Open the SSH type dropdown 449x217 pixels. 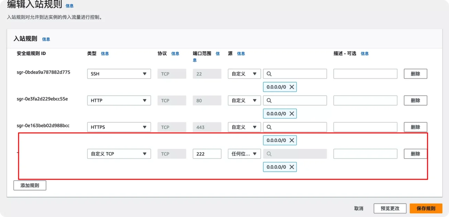[119, 73]
